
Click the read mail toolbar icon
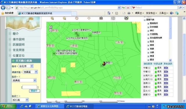click(x=124, y=13)
